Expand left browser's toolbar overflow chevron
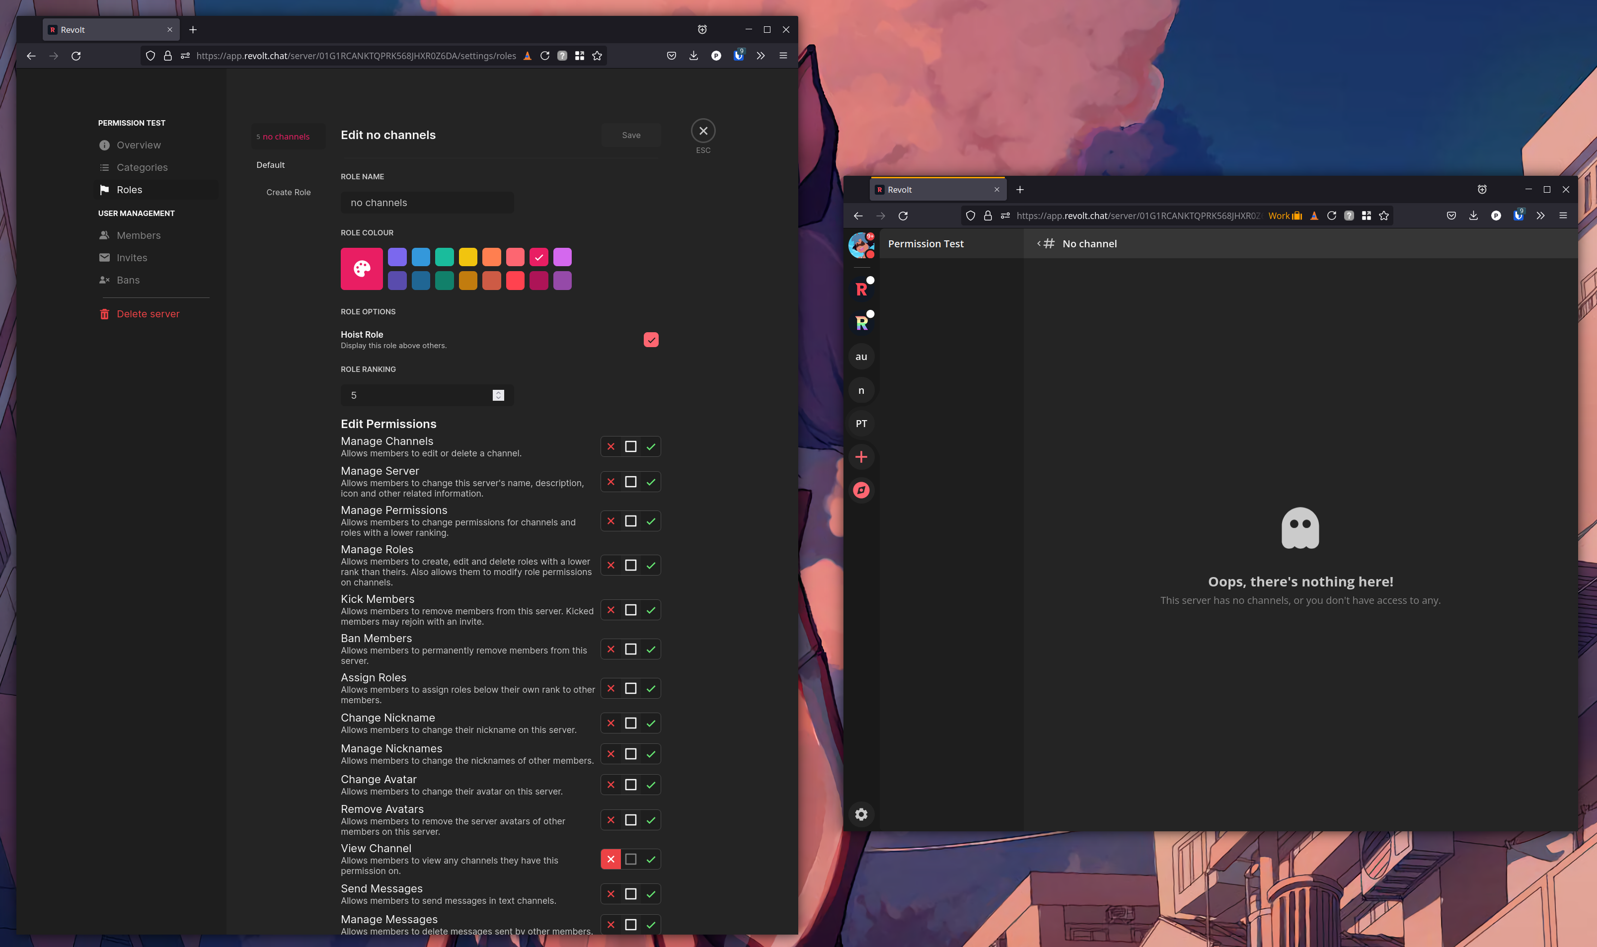 tap(760, 56)
